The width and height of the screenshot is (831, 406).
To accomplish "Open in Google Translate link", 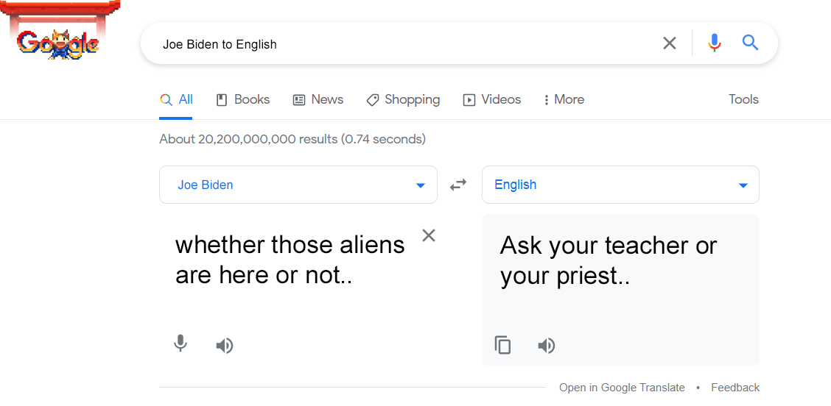I will pos(623,388).
